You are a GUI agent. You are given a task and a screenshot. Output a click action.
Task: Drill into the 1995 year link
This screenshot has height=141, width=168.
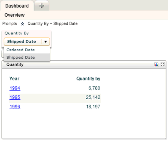[15, 97]
